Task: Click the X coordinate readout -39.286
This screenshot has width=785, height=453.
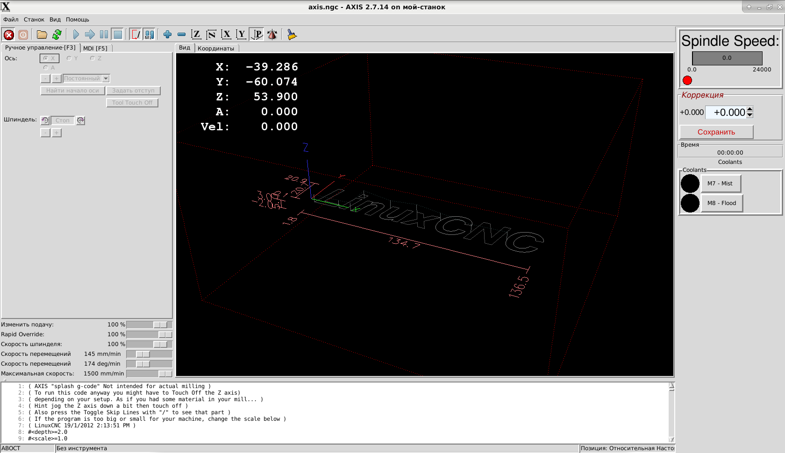Action: [x=257, y=67]
